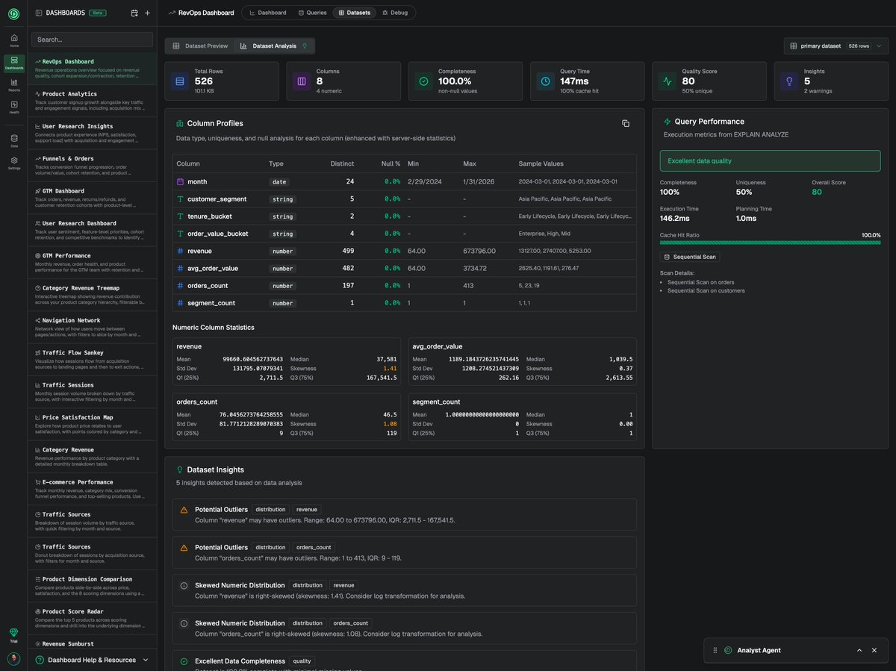Open User Research Insights dashboard

tap(92, 133)
